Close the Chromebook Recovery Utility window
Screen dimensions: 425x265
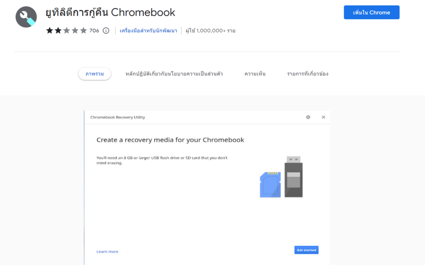[323, 117]
